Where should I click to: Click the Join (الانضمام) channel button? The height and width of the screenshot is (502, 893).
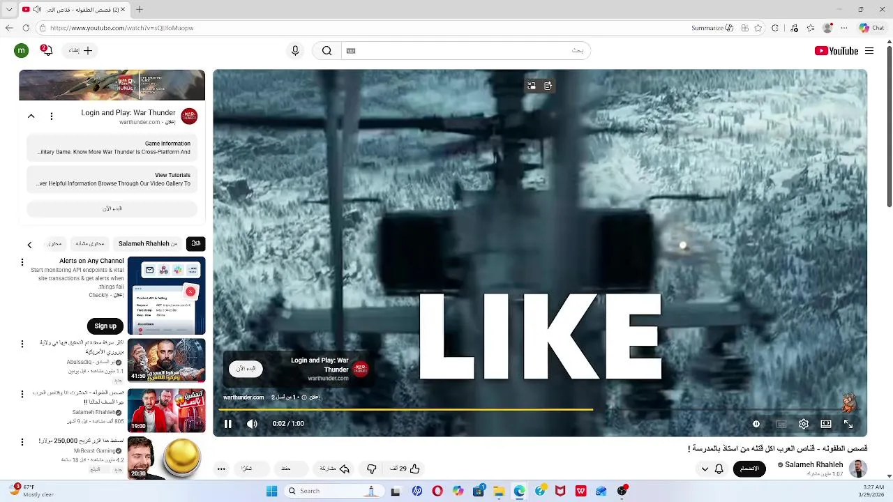[749, 469]
